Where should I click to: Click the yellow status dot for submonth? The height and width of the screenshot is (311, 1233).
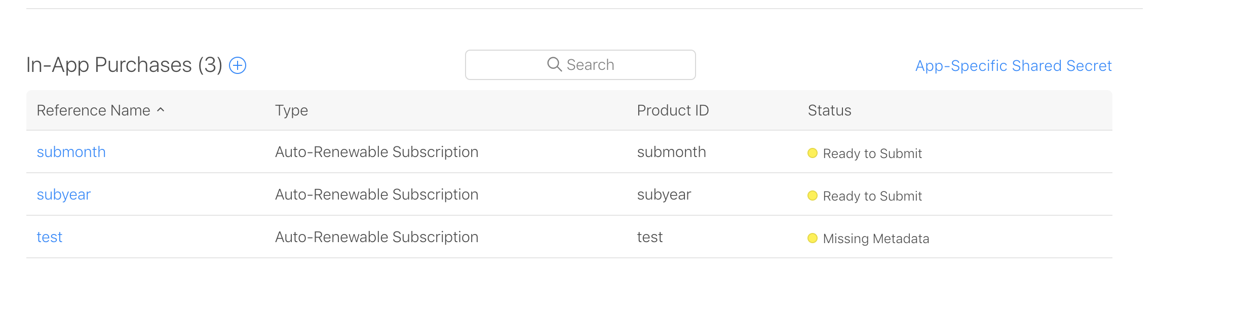coord(812,153)
